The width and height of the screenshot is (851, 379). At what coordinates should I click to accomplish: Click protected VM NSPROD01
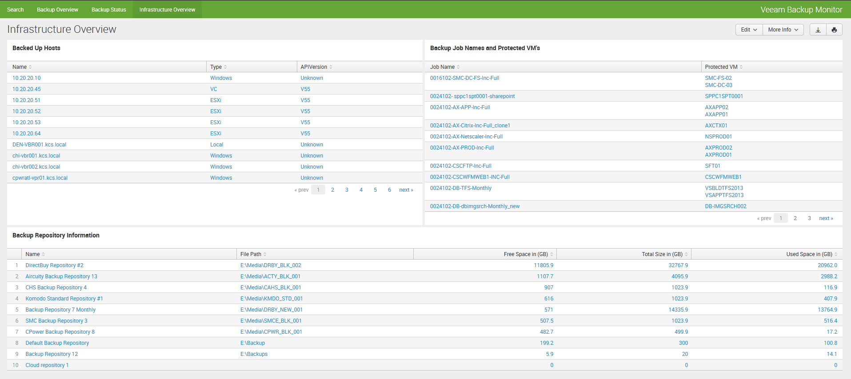719,137
